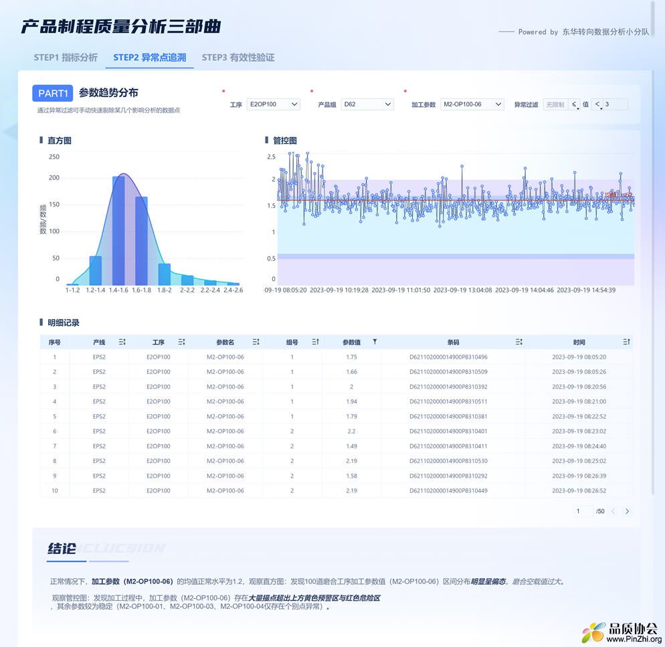Open the < operator selector before value 3
Viewport: 665px width, 647px height.
pos(598,104)
